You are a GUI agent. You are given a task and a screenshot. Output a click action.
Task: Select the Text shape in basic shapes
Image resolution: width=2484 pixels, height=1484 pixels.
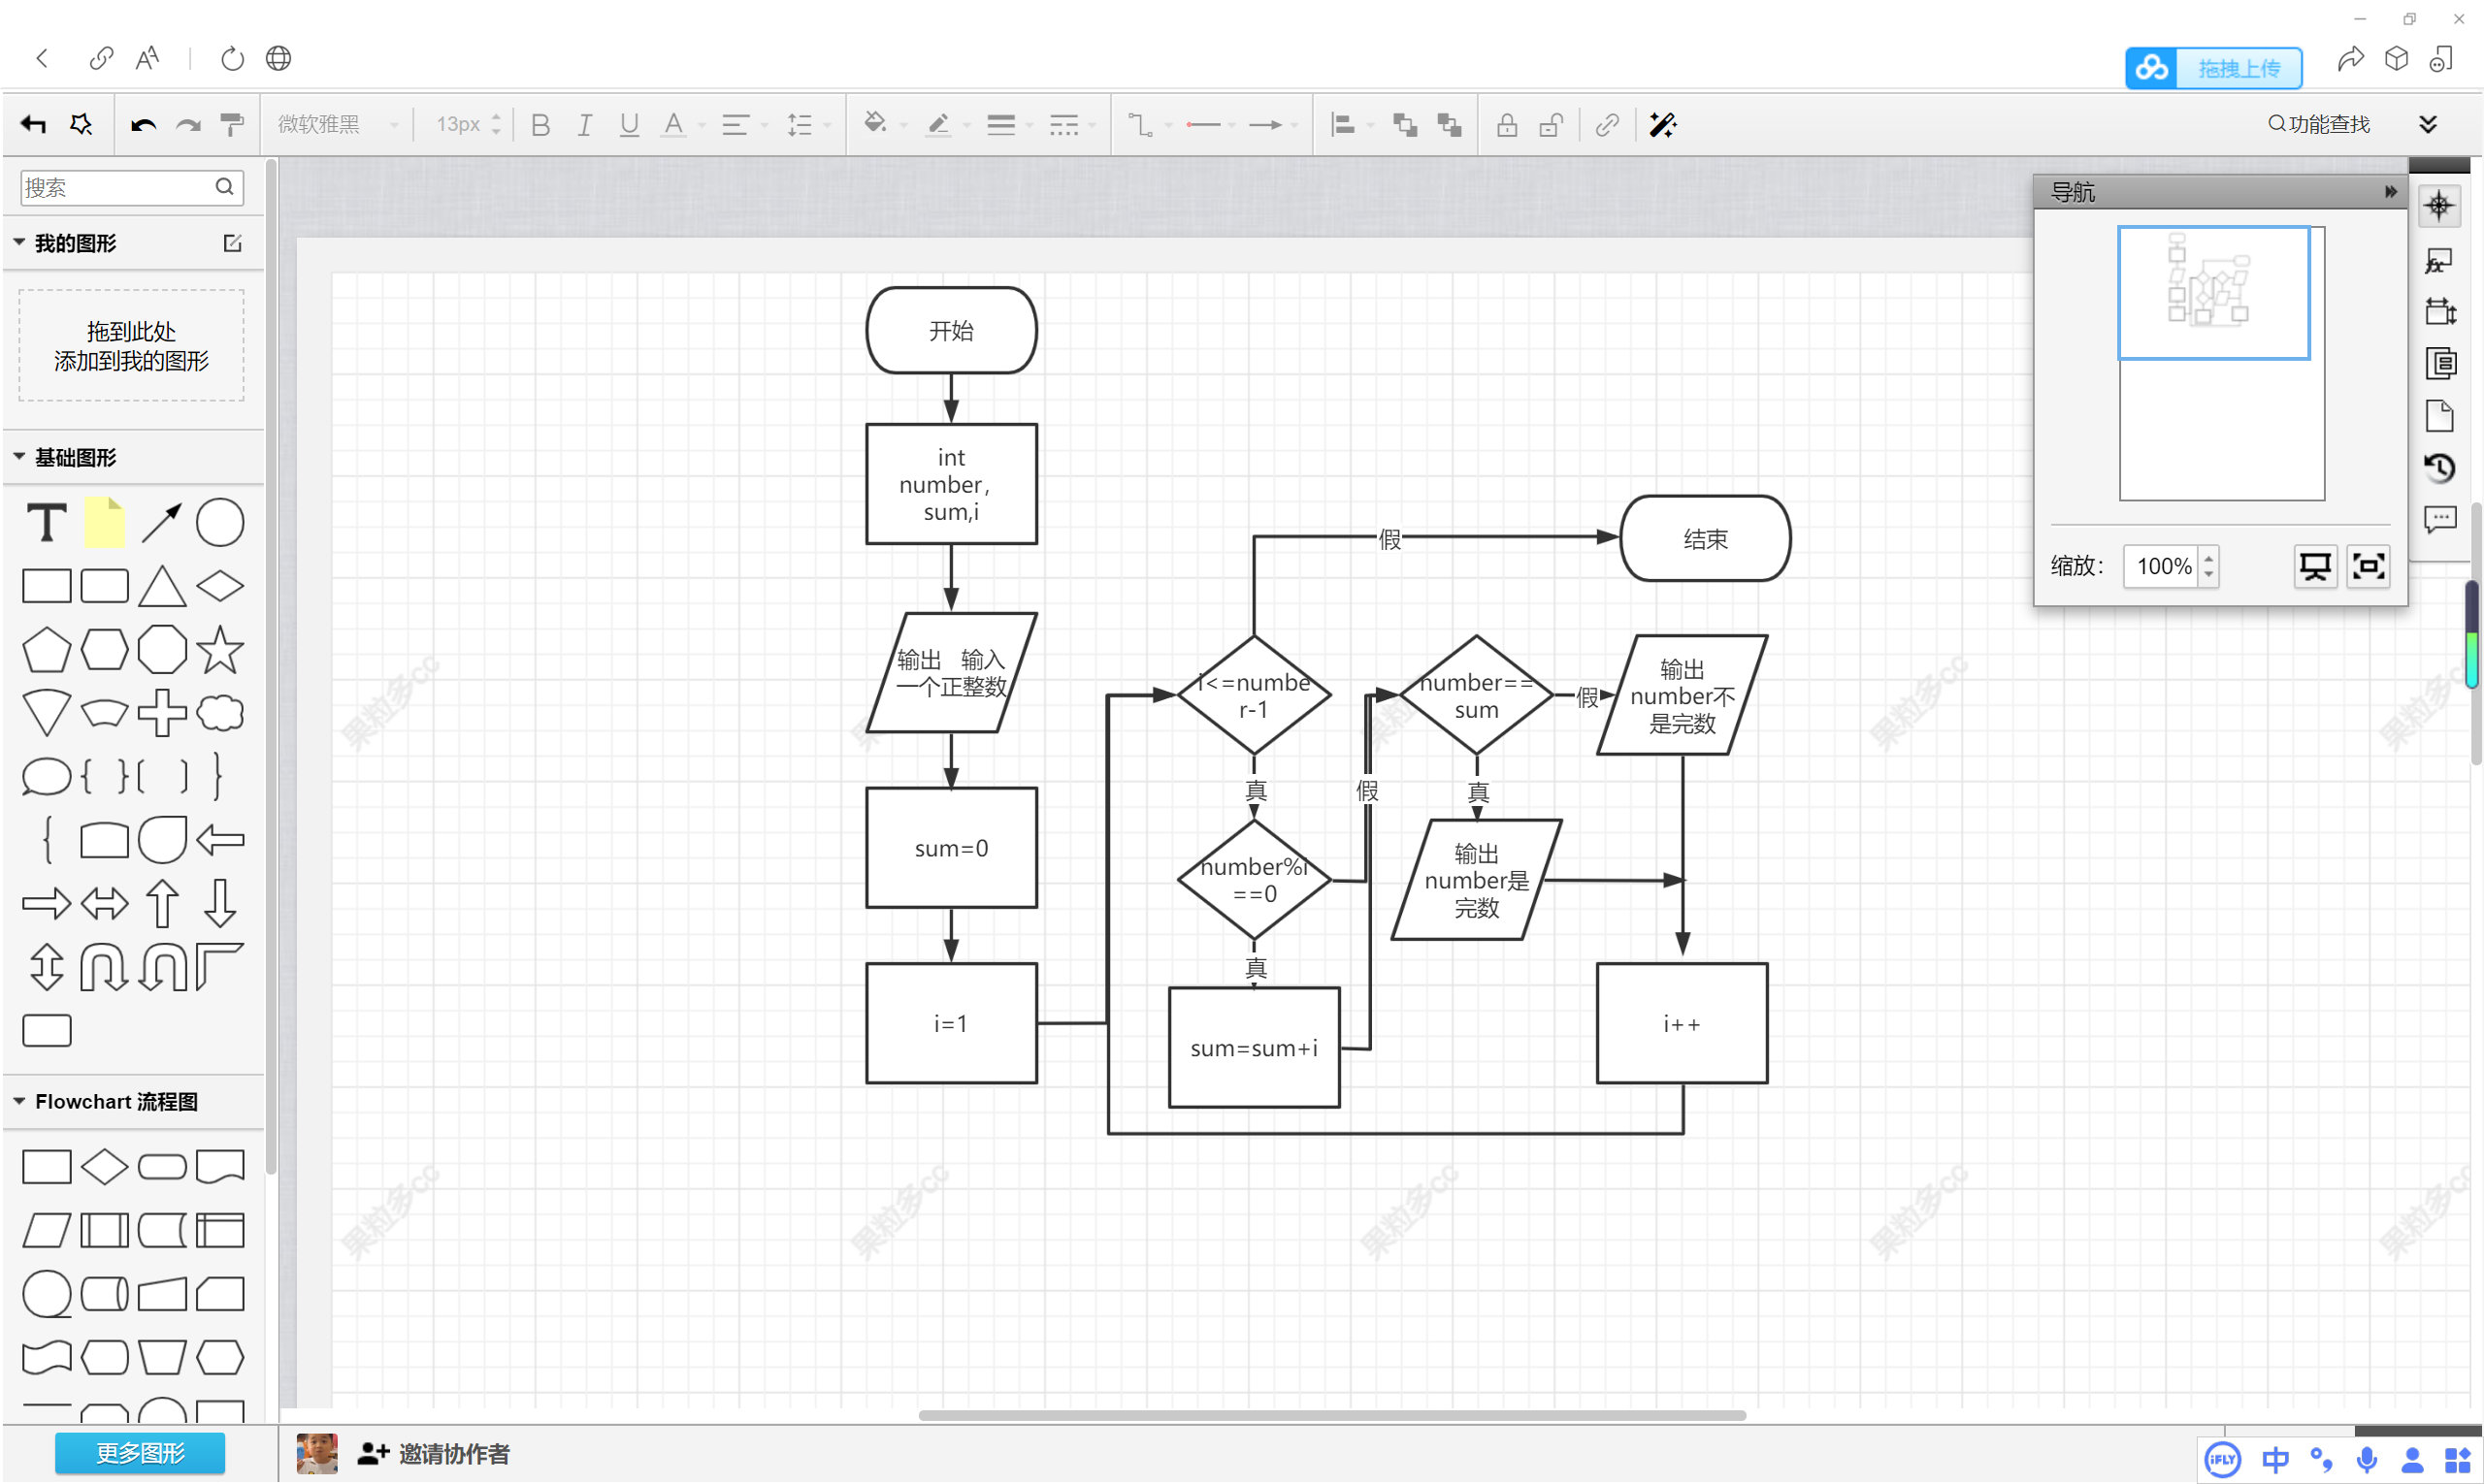(46, 522)
